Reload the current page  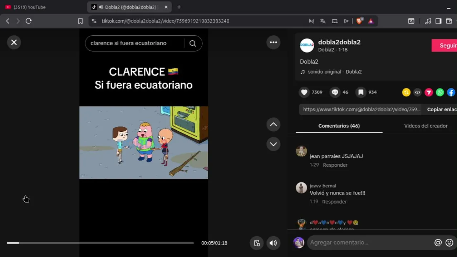point(29,21)
